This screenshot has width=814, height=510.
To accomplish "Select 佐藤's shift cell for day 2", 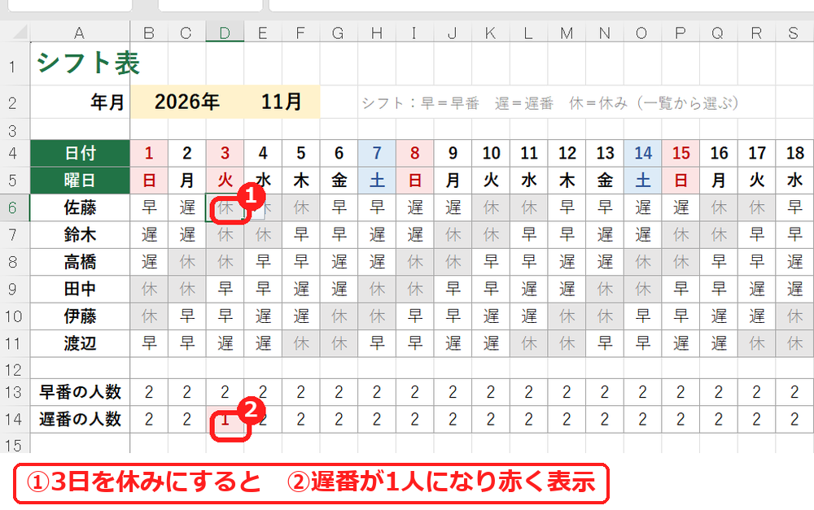I will [x=187, y=207].
